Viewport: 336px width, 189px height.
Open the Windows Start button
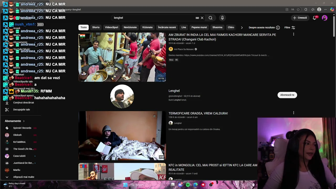[x=125, y=185]
